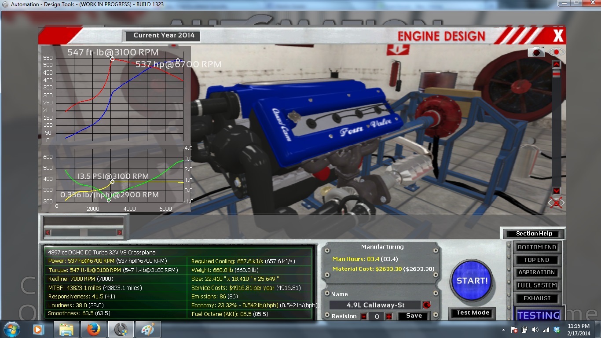This screenshot has height=338, width=601.
Task: Switch to the Aspiration tab
Action: point(537,272)
